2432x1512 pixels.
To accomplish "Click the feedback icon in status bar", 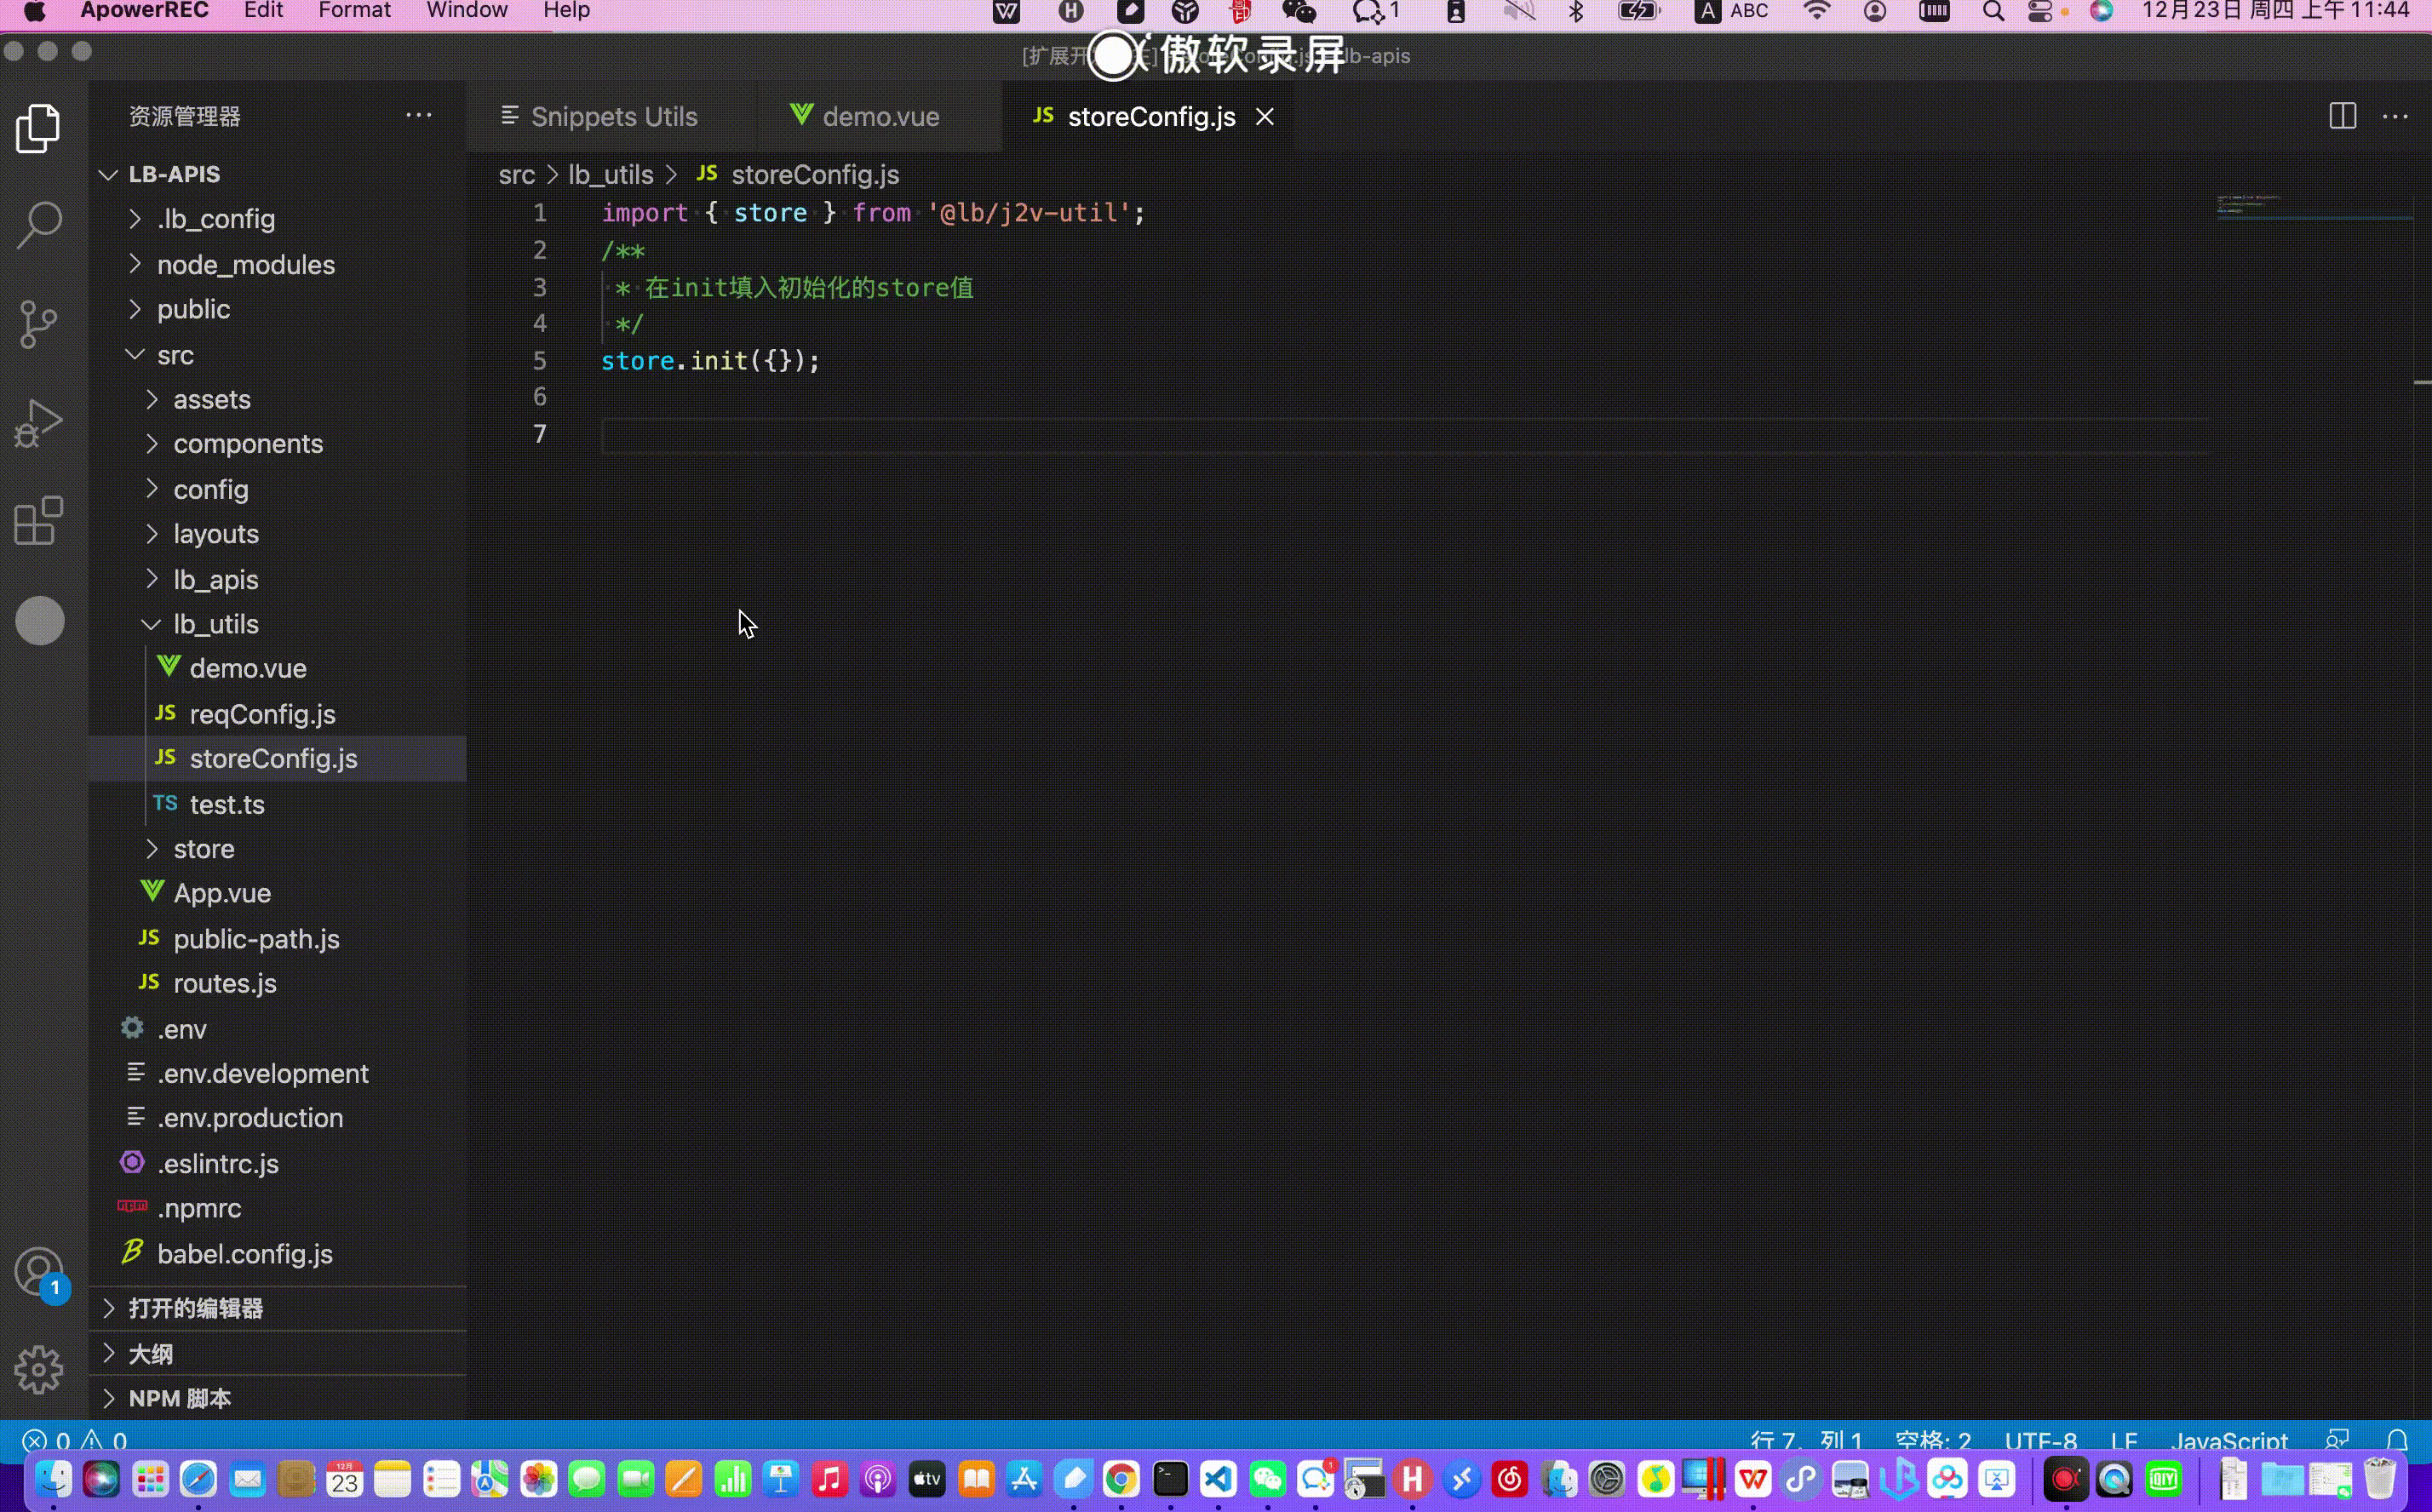I will (2336, 1440).
